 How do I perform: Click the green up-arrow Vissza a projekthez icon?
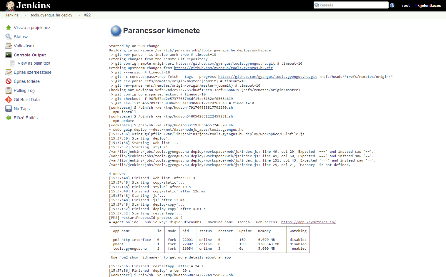coord(9,28)
